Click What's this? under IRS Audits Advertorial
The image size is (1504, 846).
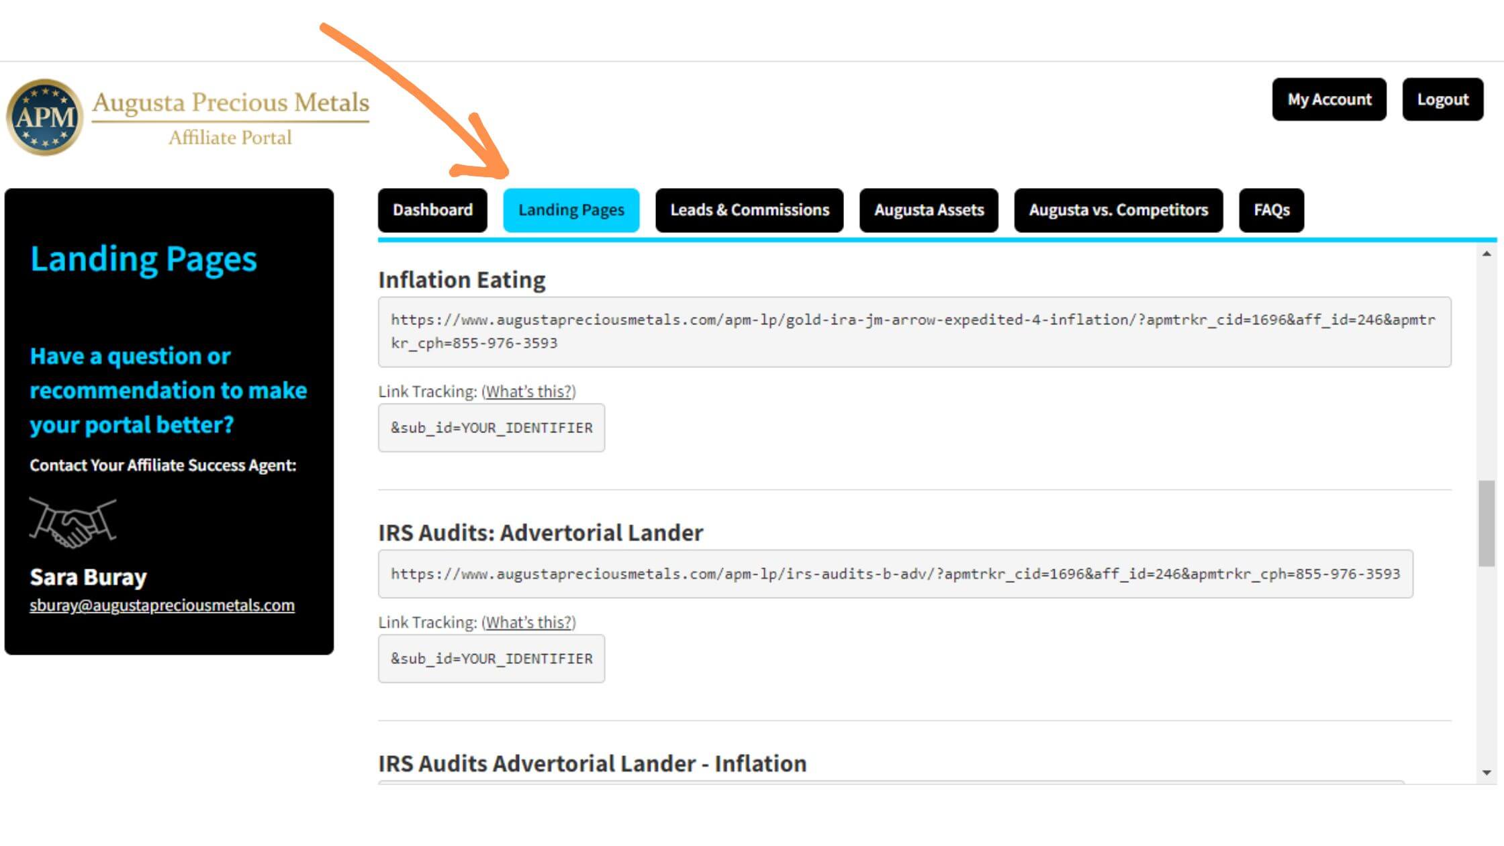(528, 622)
